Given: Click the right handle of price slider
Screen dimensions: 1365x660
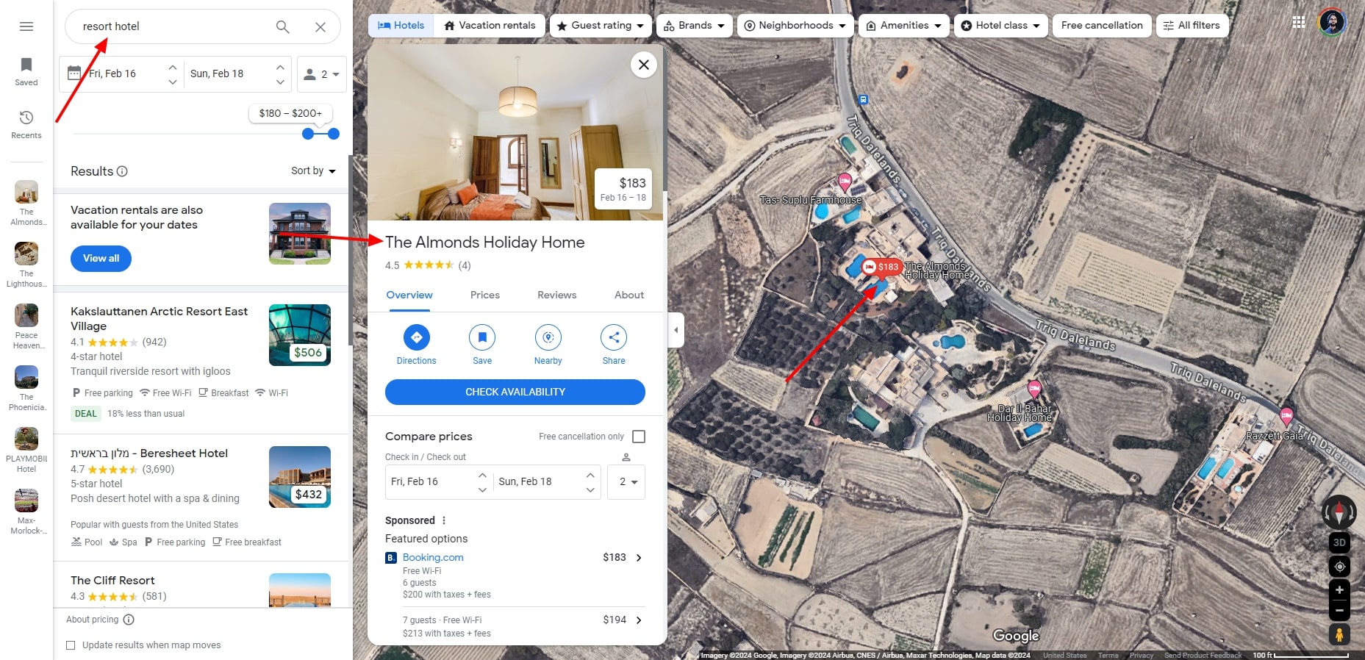Looking at the screenshot, I should [x=334, y=134].
